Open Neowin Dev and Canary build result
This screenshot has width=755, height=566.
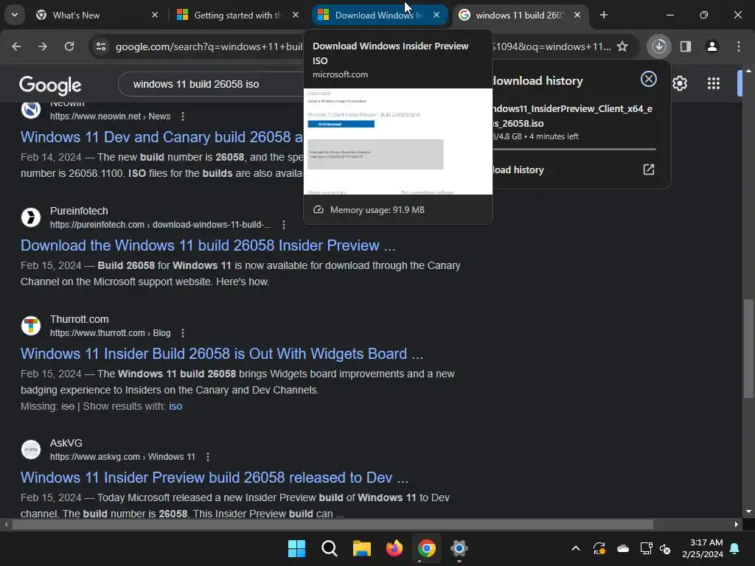(x=161, y=137)
